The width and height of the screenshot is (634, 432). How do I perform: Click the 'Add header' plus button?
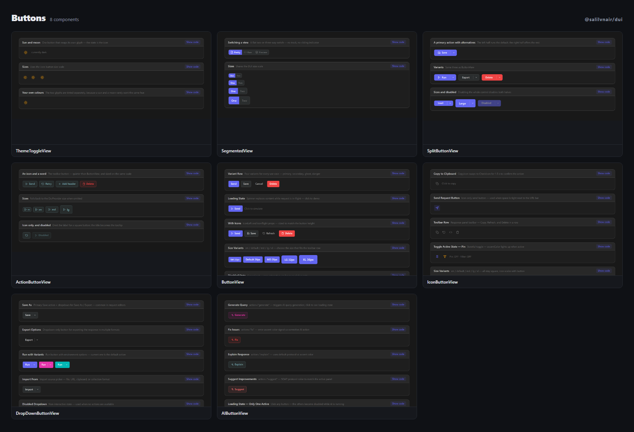click(67, 184)
